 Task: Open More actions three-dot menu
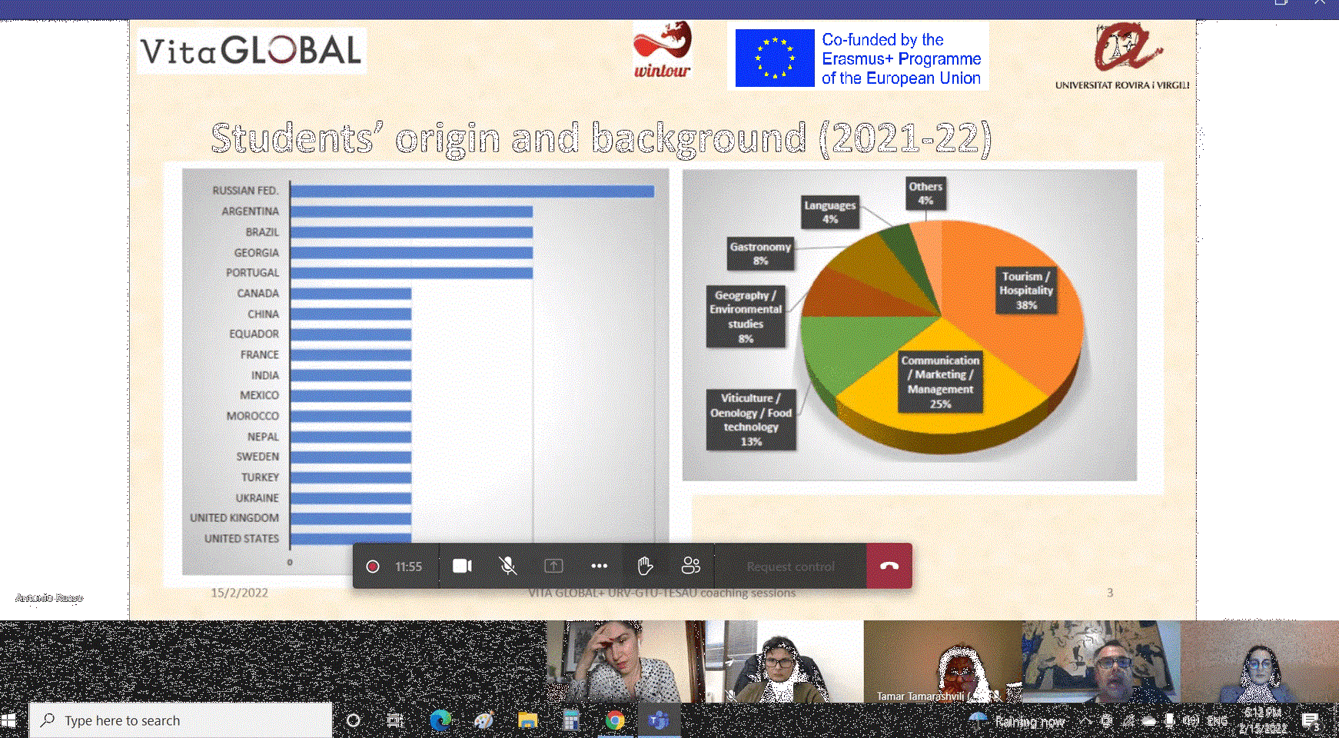tap(600, 567)
